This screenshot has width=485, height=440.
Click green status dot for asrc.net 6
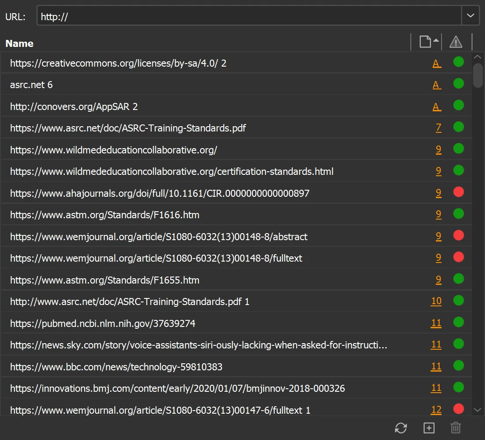point(458,83)
